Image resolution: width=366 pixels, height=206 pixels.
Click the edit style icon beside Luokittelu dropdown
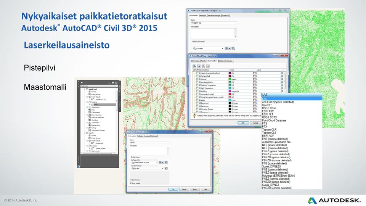(226, 48)
